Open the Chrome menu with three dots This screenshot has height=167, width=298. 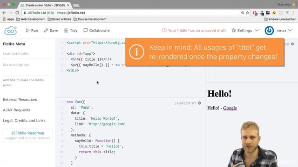point(294,13)
